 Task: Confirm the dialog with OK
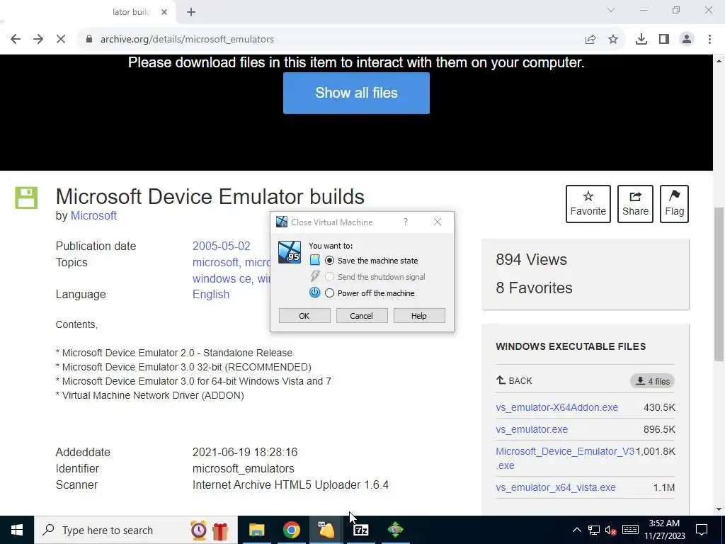[304, 315]
